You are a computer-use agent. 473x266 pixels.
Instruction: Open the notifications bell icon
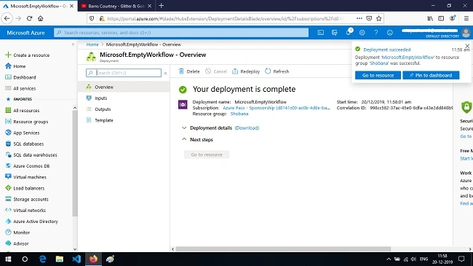click(x=349, y=32)
